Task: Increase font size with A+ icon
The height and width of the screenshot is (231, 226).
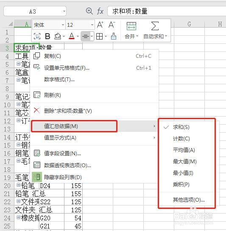Action: pyautogui.click(x=100, y=25)
